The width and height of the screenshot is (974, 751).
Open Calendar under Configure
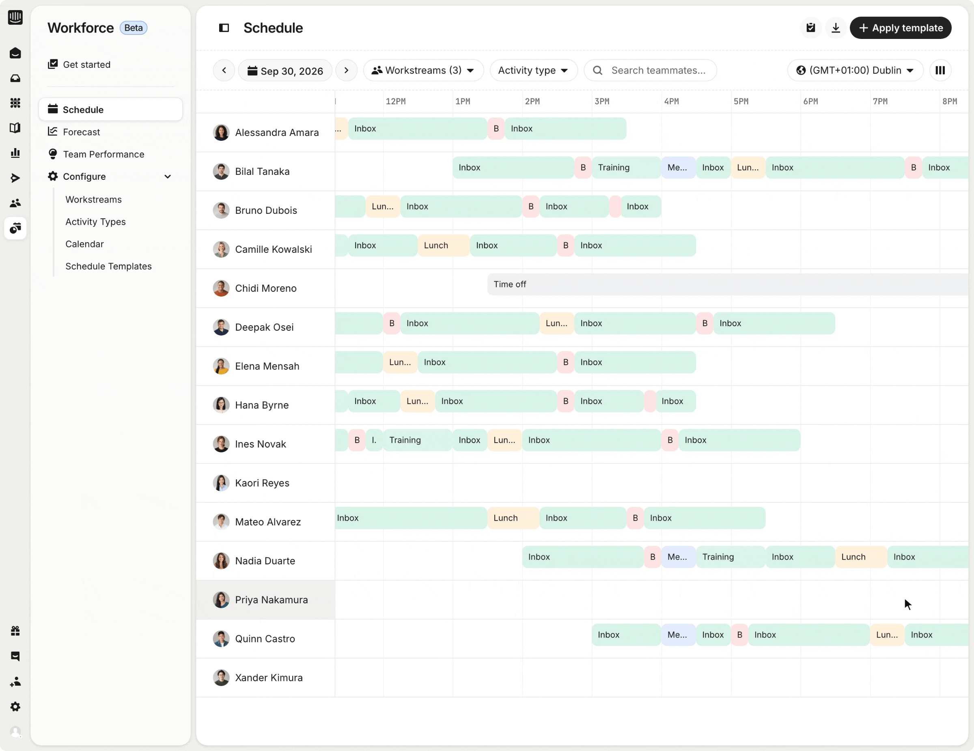pos(84,244)
